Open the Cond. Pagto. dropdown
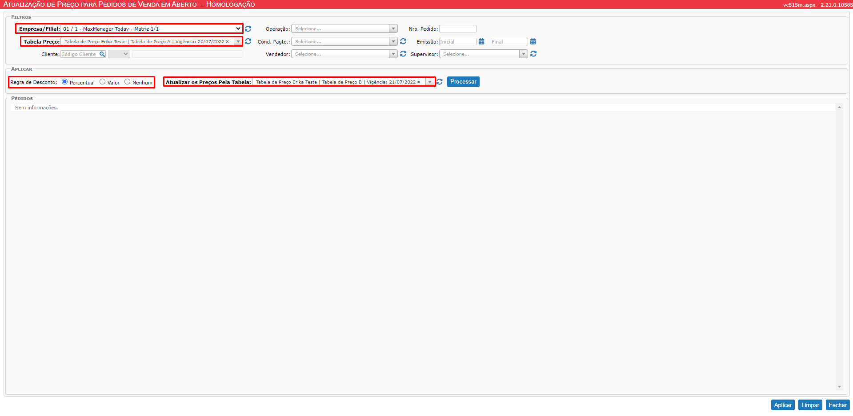853x416 pixels. pyautogui.click(x=344, y=41)
